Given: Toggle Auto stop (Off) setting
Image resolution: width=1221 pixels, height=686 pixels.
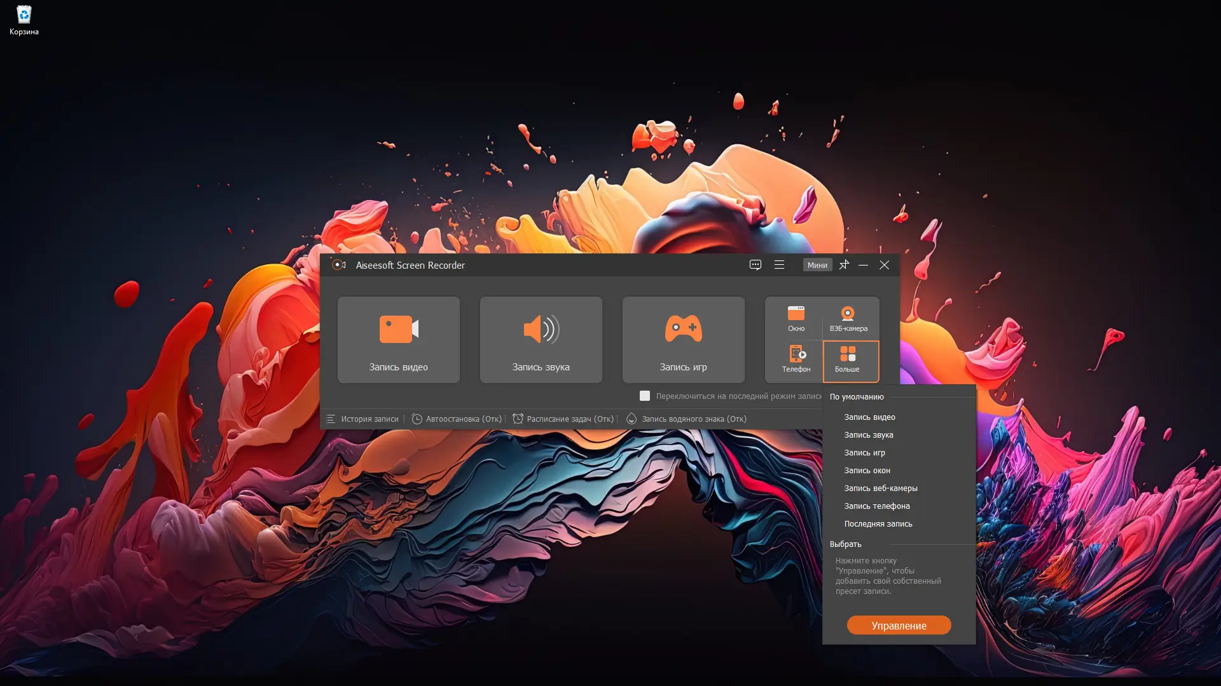Looking at the screenshot, I should 457,419.
